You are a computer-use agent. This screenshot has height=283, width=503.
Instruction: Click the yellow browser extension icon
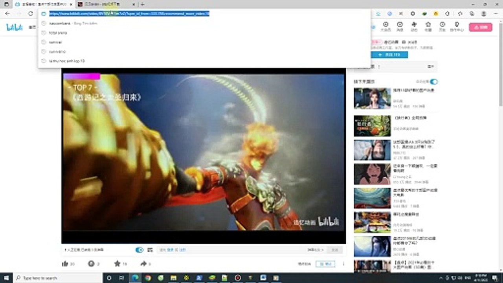436,13
